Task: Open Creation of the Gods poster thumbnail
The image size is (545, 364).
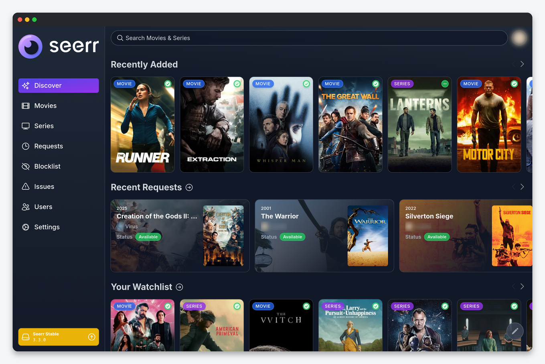Action: [x=223, y=236]
